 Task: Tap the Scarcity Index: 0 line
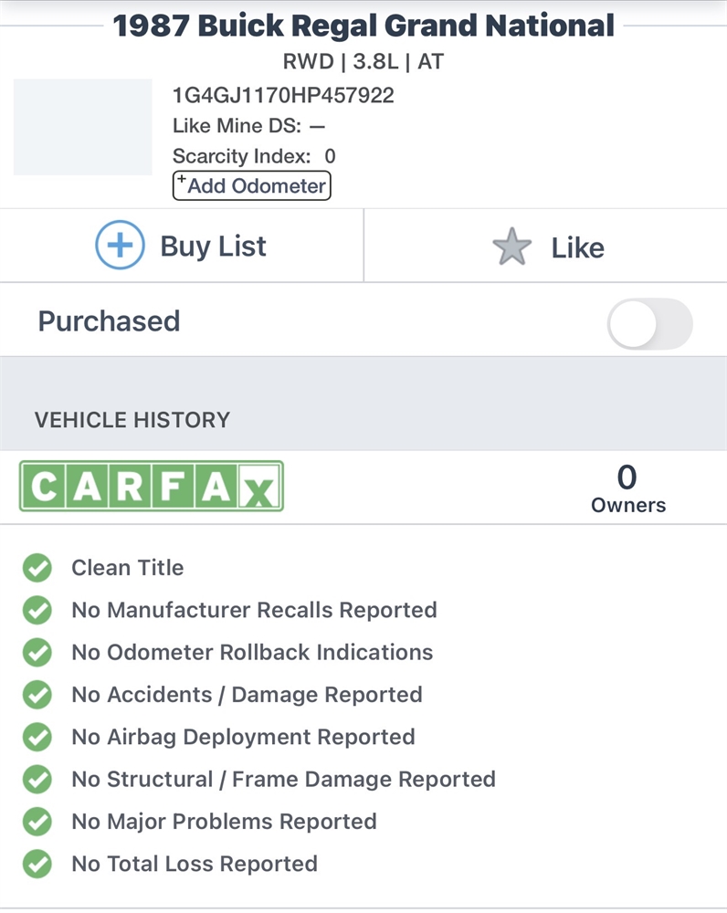coord(254,156)
